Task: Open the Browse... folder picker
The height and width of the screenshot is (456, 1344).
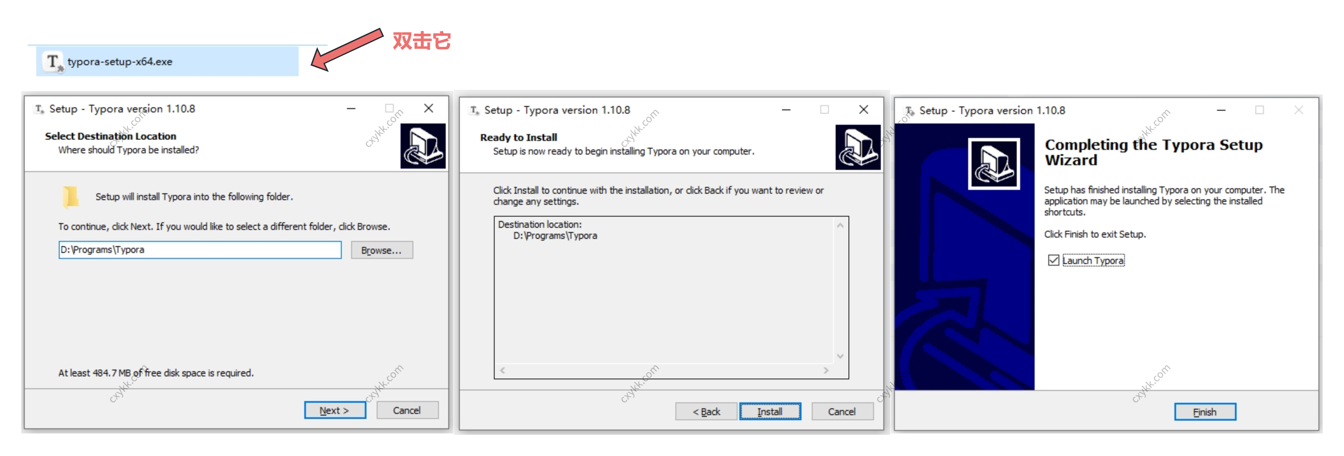Action: pos(382,250)
